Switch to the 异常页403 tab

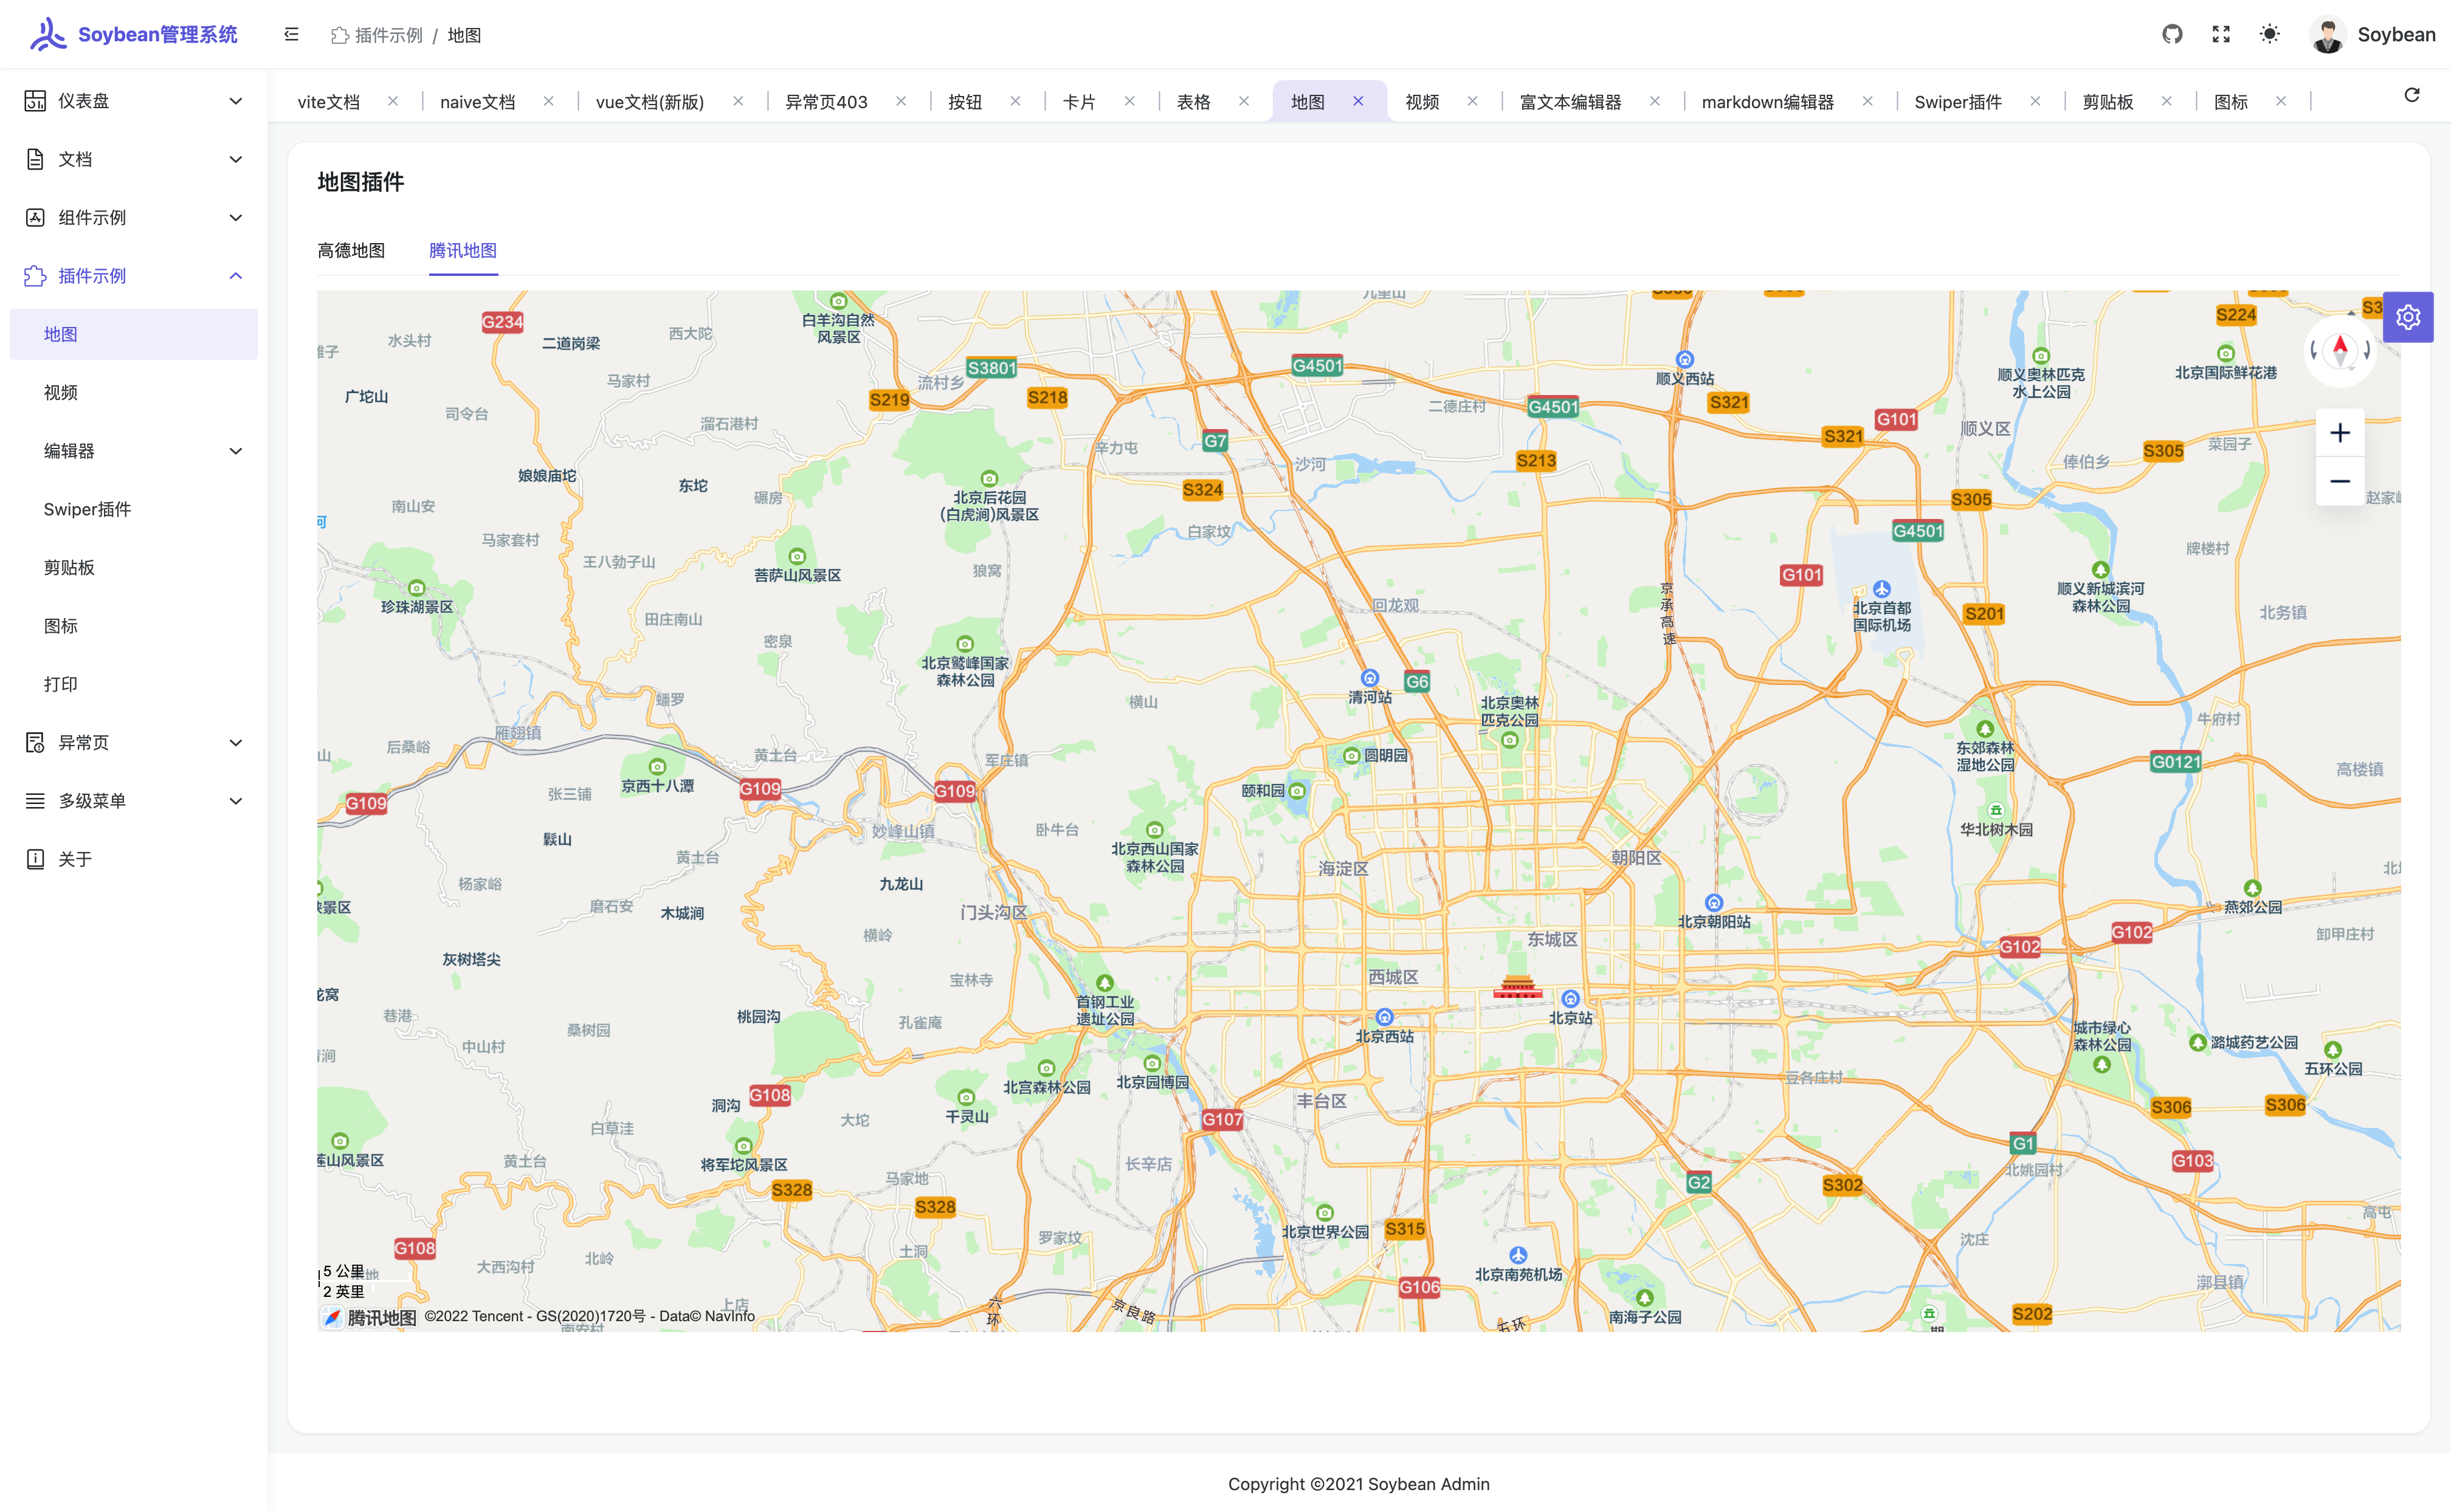pyautogui.click(x=826, y=102)
